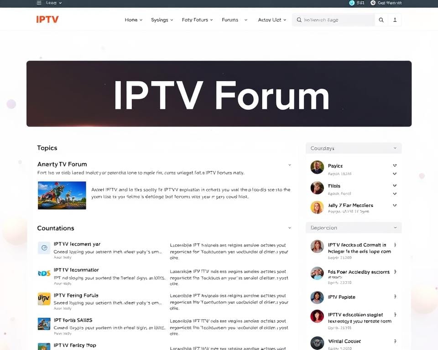The image size is (438, 350).
Task: Open the Forums navigation menu
Action: 234,20
